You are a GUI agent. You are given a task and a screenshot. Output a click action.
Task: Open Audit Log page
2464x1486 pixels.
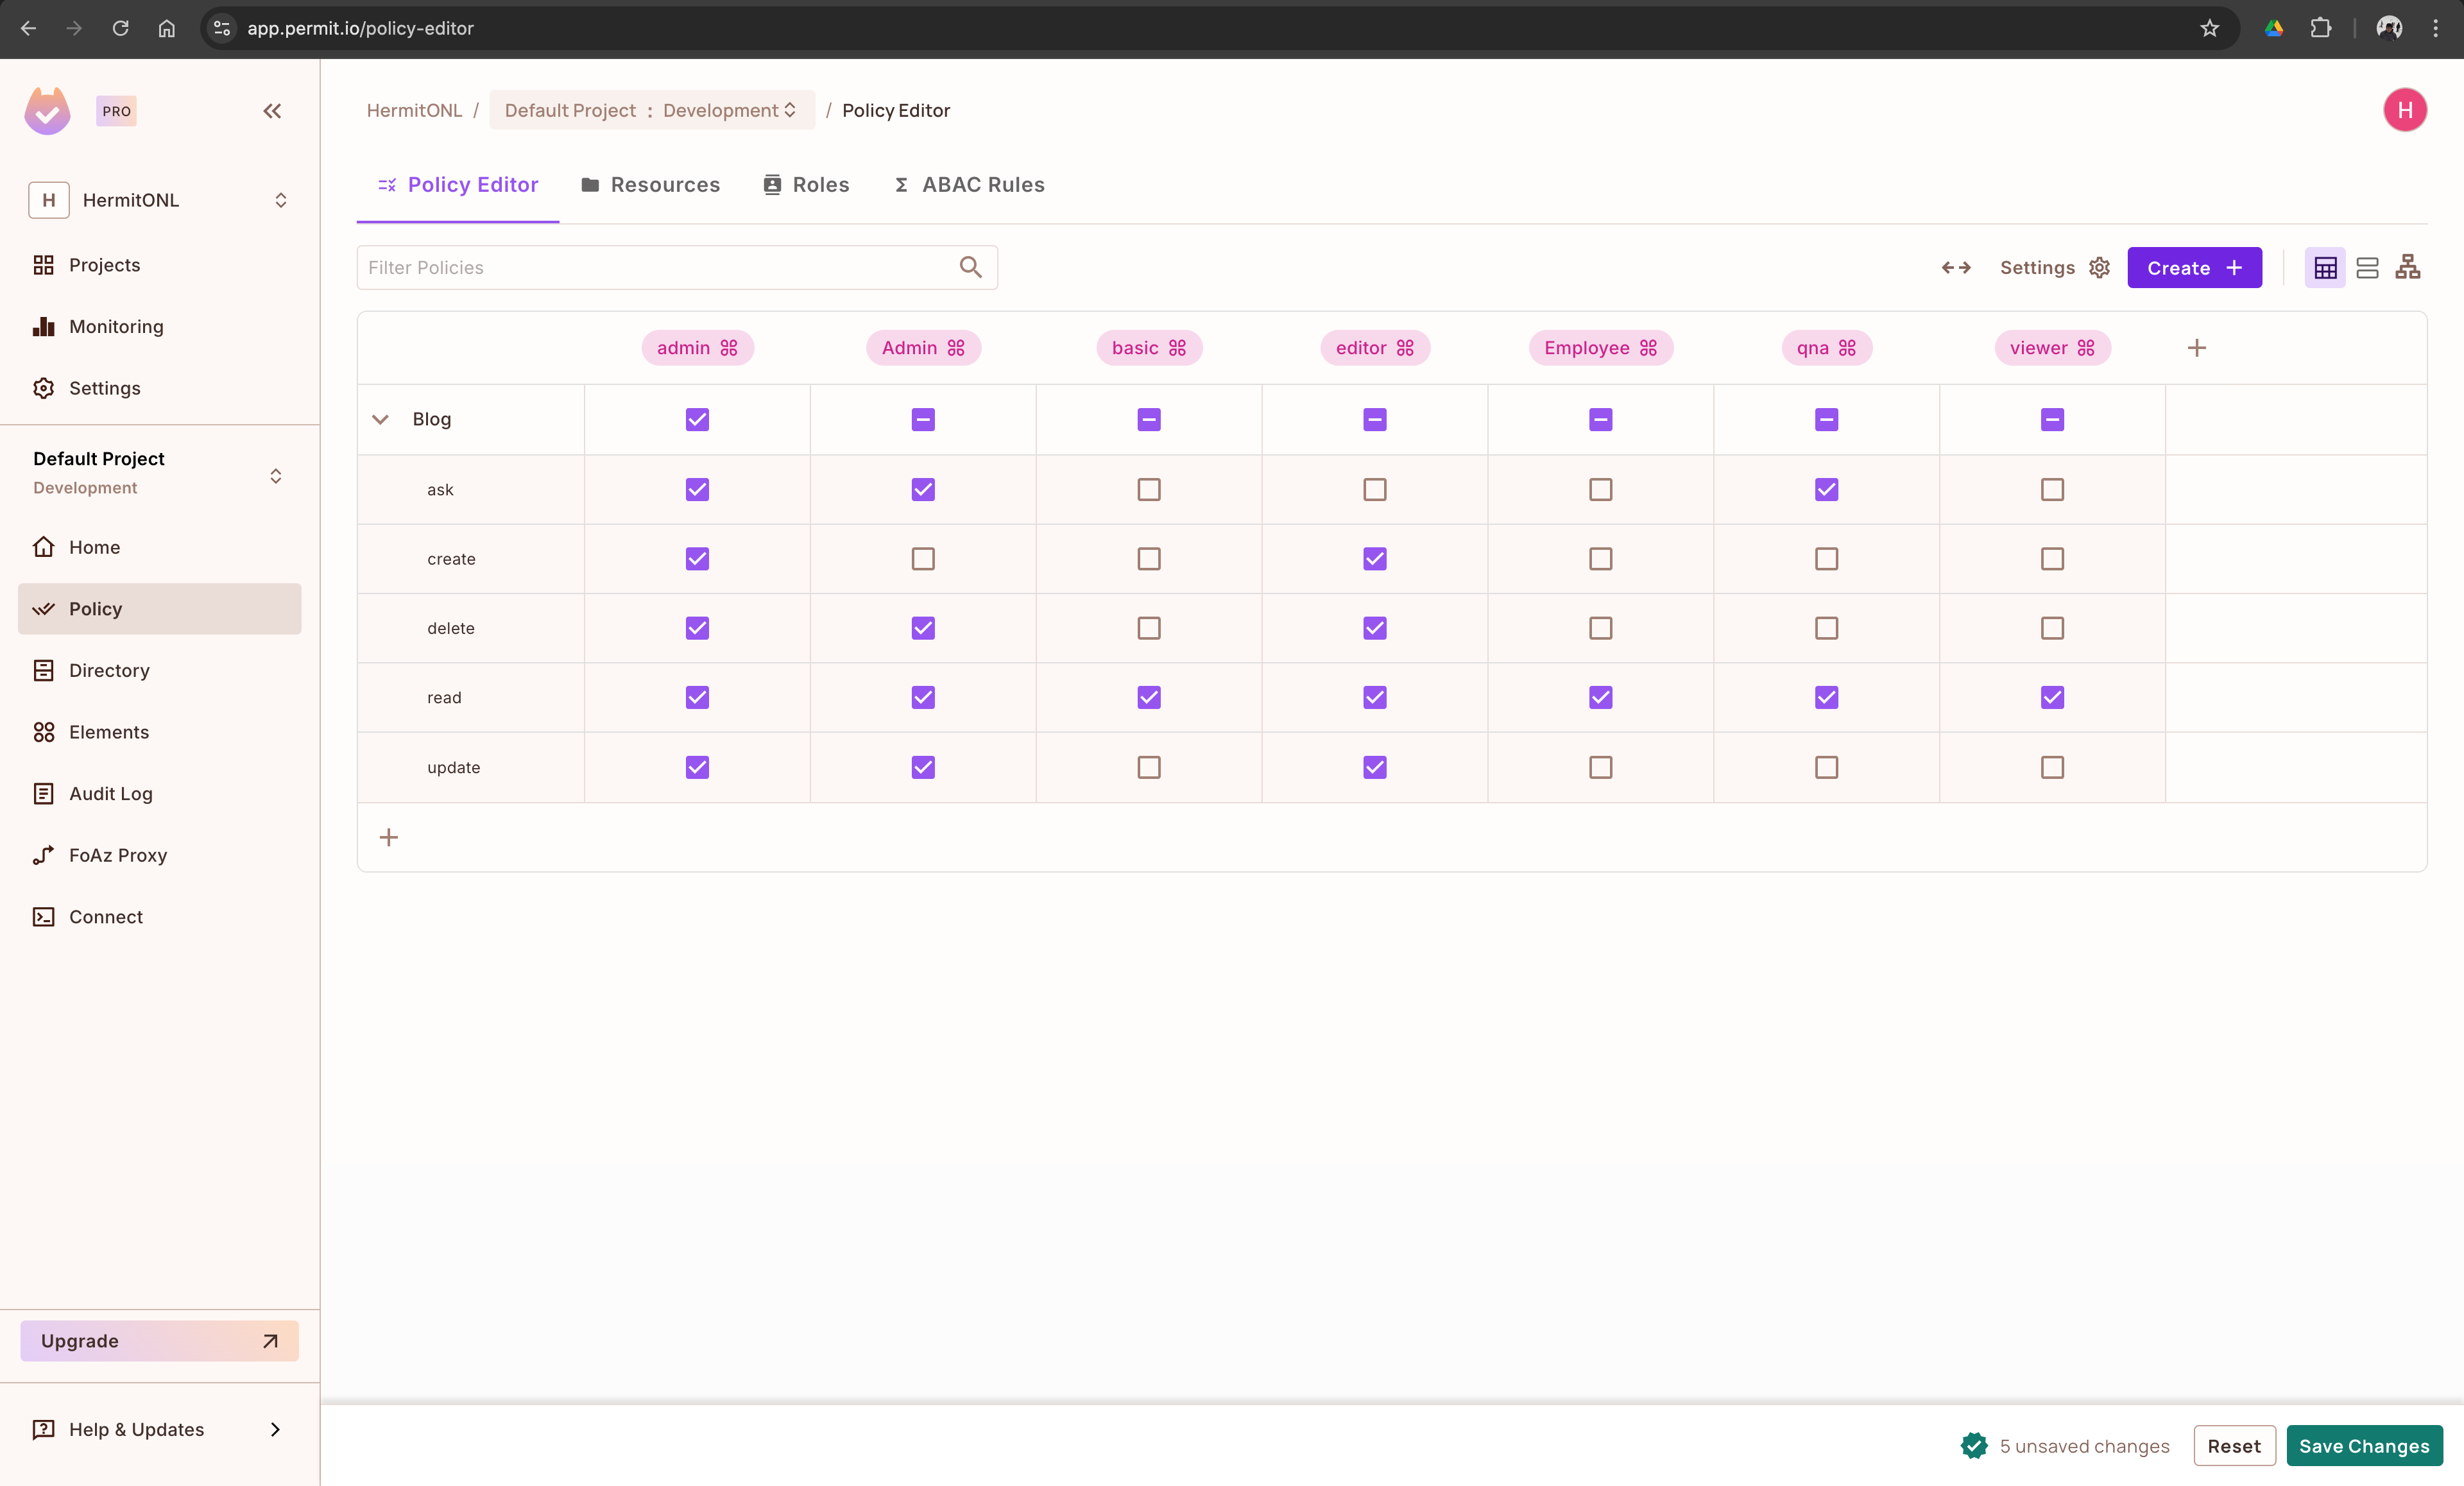pos(160,793)
